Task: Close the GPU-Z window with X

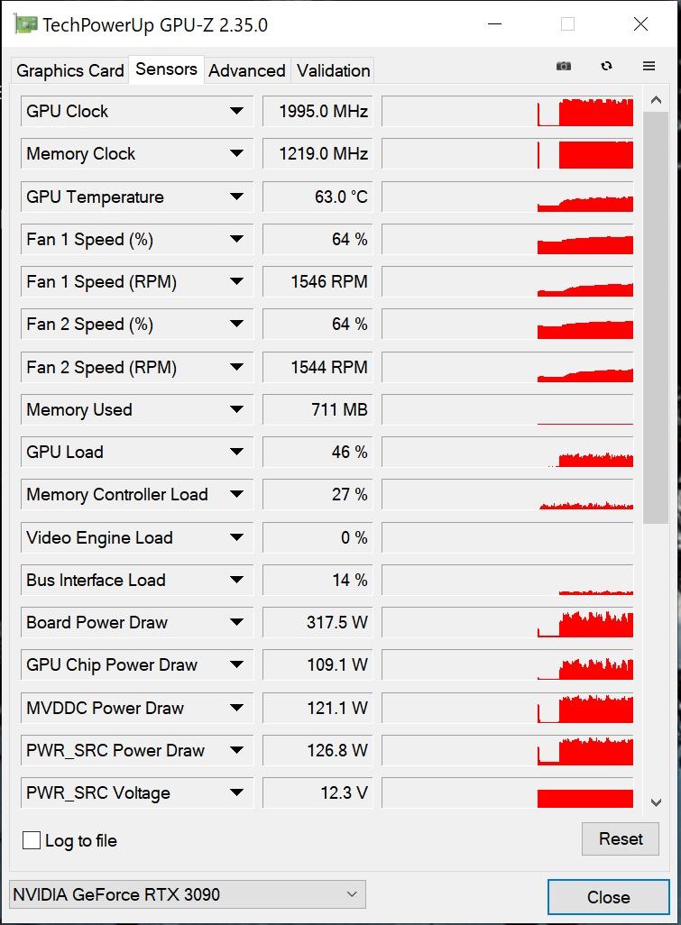Action: (x=640, y=24)
